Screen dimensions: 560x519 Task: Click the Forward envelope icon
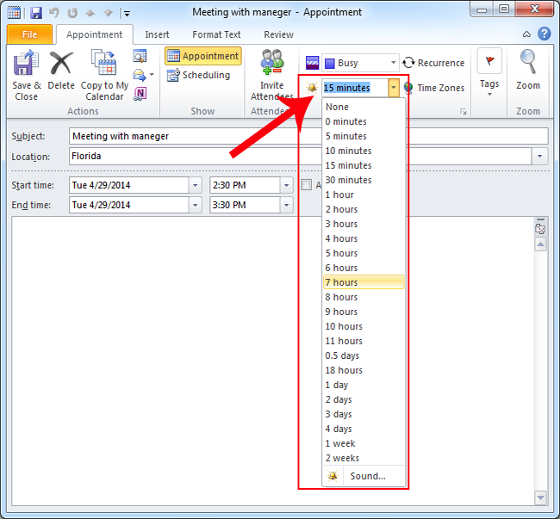click(x=140, y=75)
